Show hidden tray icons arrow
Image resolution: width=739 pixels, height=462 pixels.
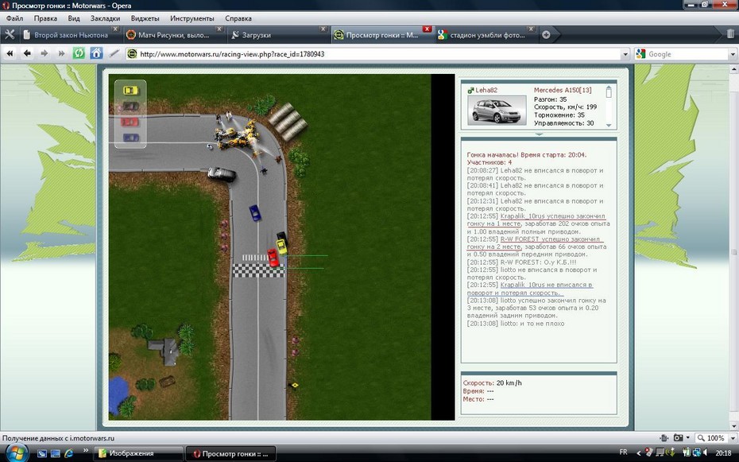[x=639, y=452]
